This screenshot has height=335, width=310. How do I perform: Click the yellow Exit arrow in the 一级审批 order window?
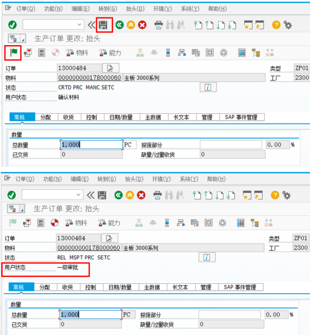point(129,195)
